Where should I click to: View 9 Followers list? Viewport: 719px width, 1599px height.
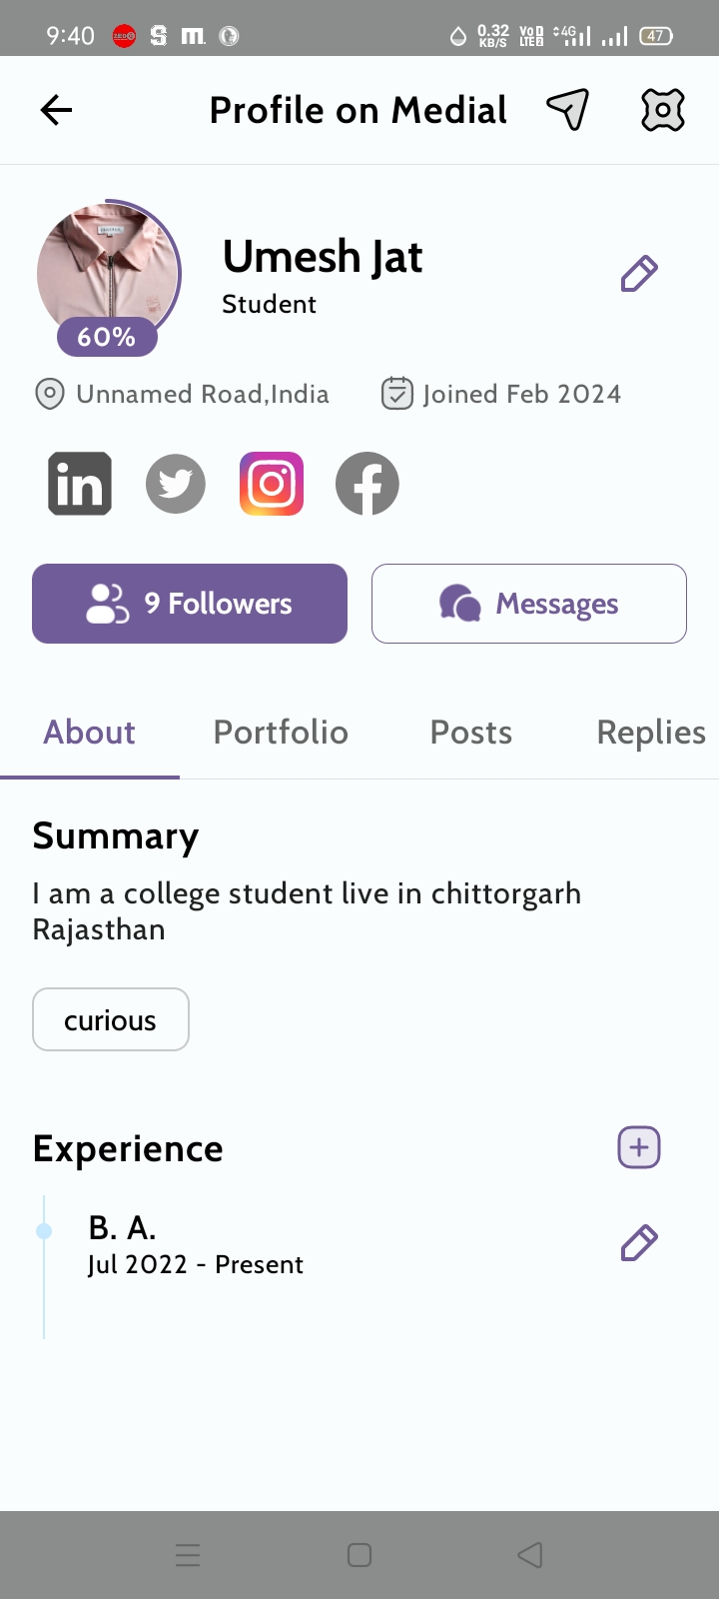tap(190, 604)
